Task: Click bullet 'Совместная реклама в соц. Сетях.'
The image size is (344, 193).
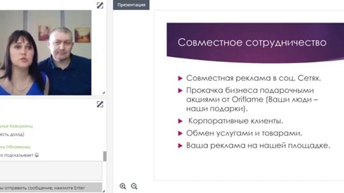Action: coord(253,78)
